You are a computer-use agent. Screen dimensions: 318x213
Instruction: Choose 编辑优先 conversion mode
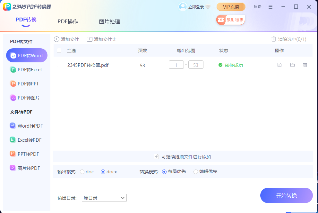point(196,172)
